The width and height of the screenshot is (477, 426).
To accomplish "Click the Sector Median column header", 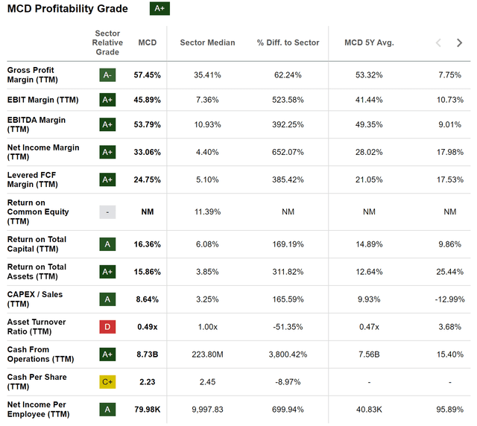I will point(207,42).
